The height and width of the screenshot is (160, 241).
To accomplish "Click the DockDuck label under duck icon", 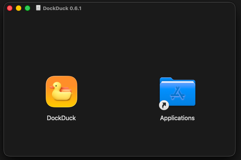I will point(62,118).
